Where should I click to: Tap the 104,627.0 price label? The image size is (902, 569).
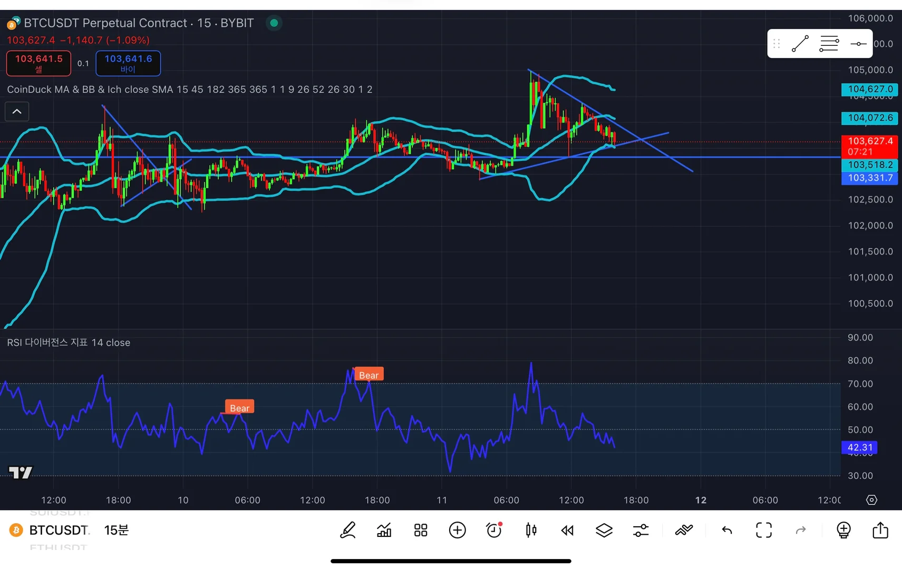coord(870,89)
